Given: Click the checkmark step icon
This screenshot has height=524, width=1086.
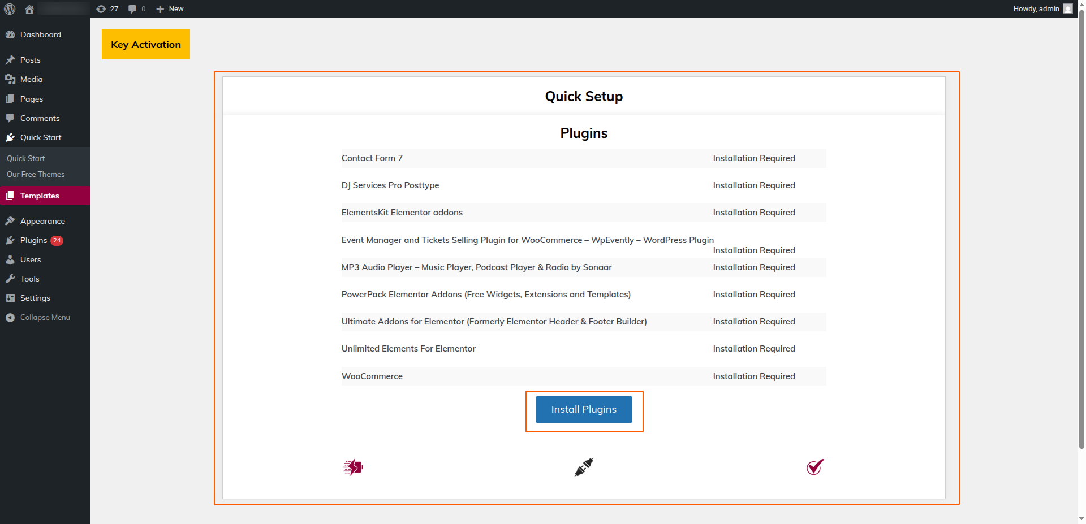Looking at the screenshot, I should pos(815,467).
